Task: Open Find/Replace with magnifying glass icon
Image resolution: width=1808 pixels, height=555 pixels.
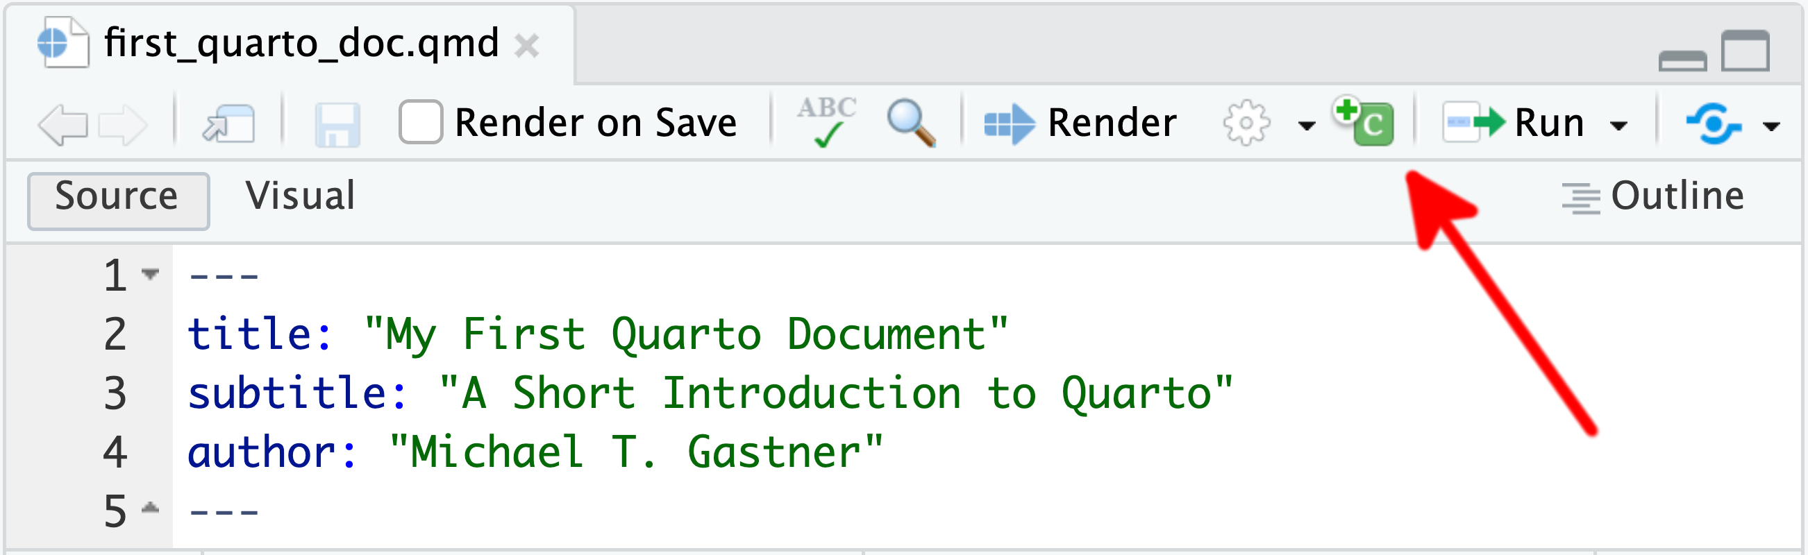Action: pos(911,123)
